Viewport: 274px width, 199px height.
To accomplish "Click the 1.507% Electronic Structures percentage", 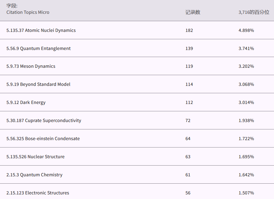I will tap(246, 193).
